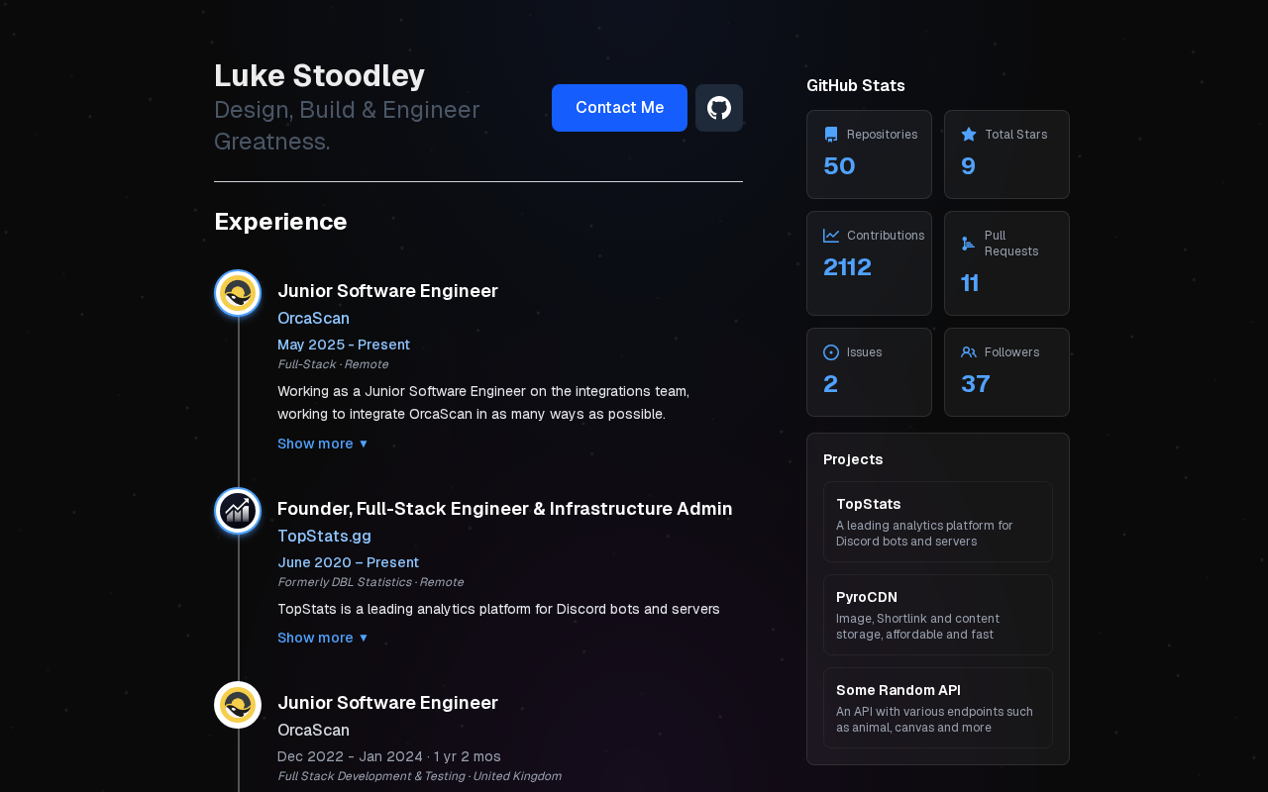Click the Contributions chart icon
Screen dimensions: 1268x792
[x=831, y=236]
